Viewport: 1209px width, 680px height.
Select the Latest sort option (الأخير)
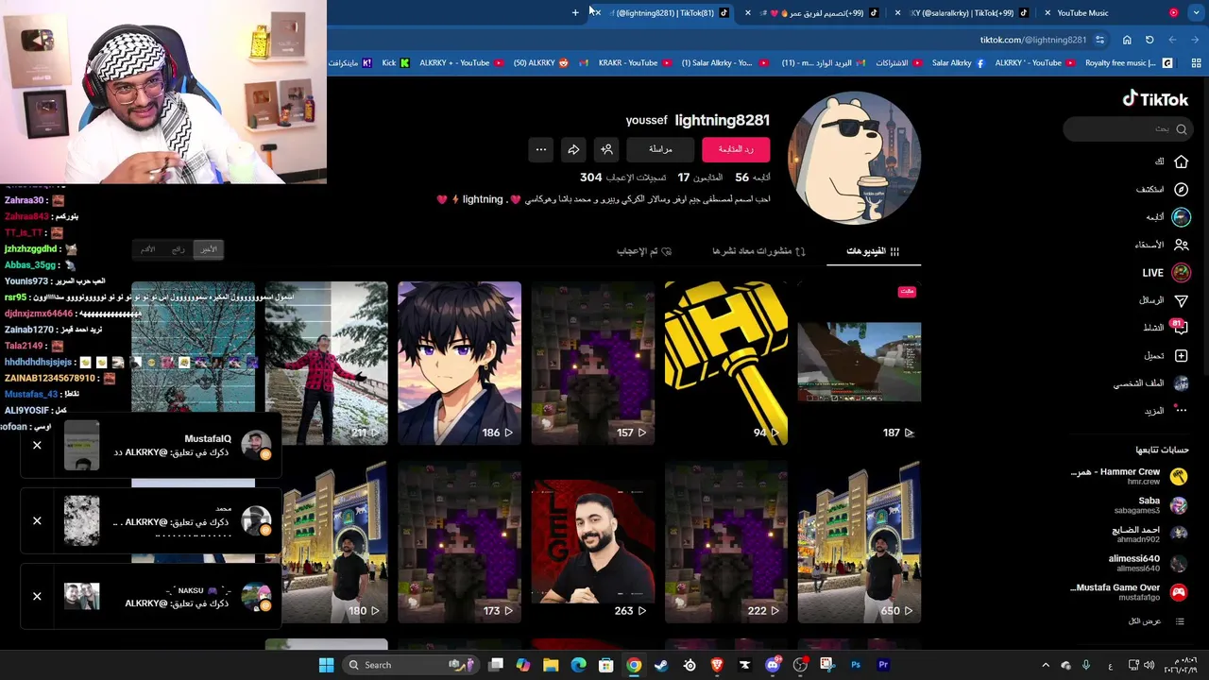pos(209,249)
